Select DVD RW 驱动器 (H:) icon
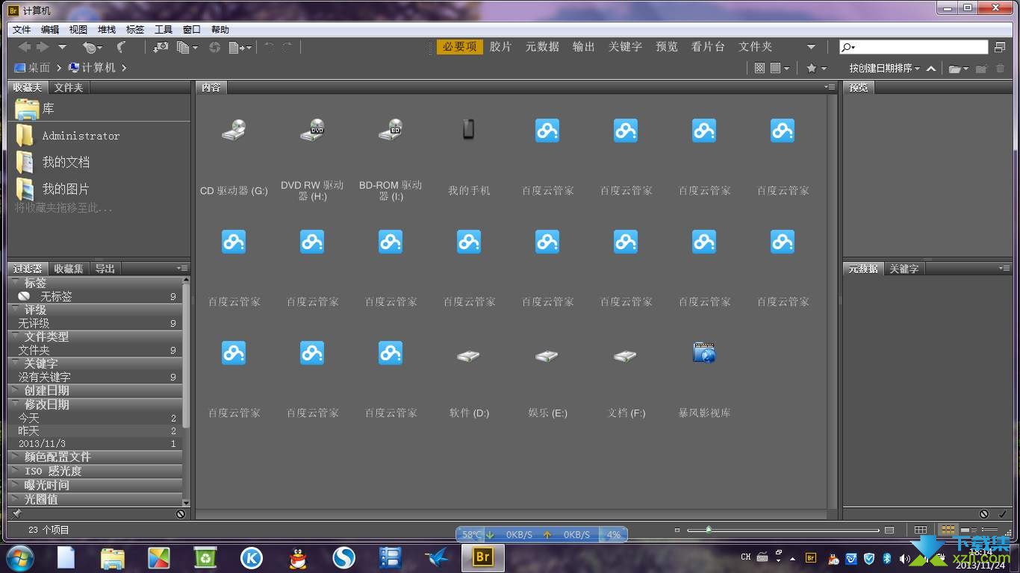Screen dimensions: 1020x573 312,130
